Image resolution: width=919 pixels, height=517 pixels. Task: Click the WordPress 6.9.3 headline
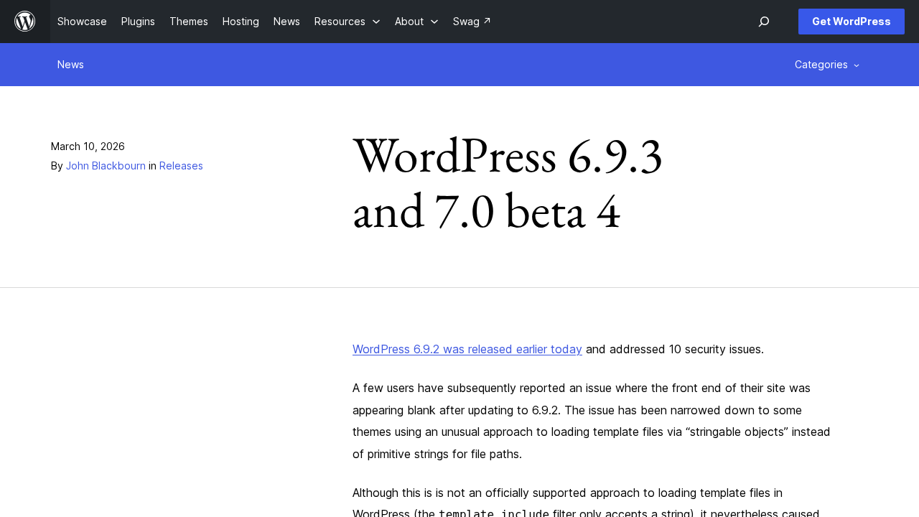point(508,184)
